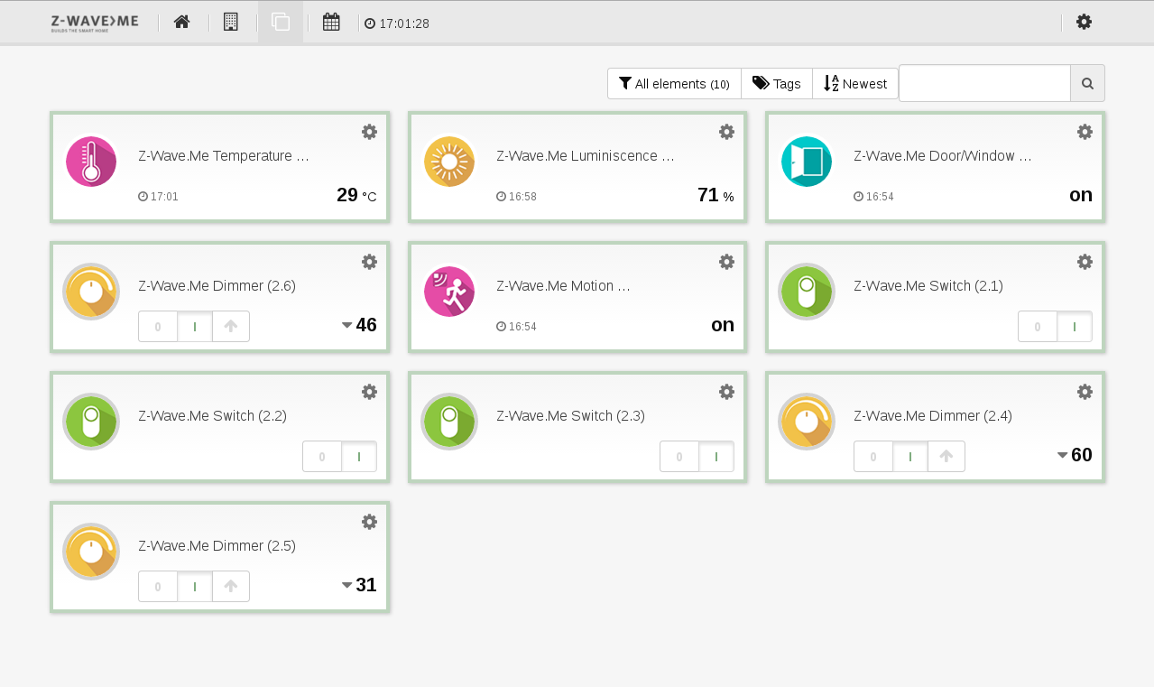The image size is (1154, 687).
Task: Turn on Dimmer (2.6) with I button
Action: (195, 327)
